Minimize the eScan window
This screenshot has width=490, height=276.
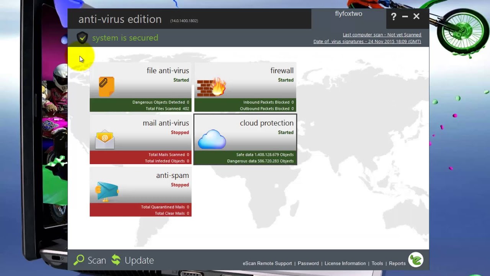[405, 16]
